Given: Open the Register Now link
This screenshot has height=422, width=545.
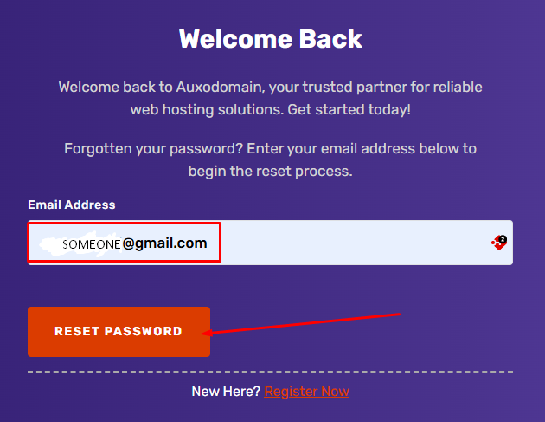Looking at the screenshot, I should (306, 392).
